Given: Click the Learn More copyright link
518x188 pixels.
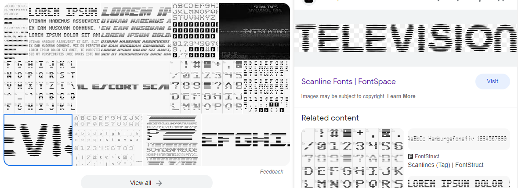Looking at the screenshot, I should [401, 96].
